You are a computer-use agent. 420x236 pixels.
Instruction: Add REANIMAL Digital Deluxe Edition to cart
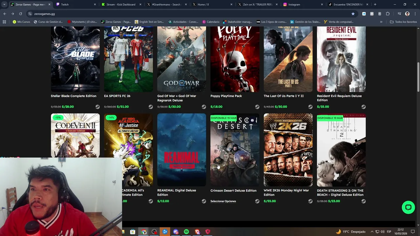click(204, 201)
